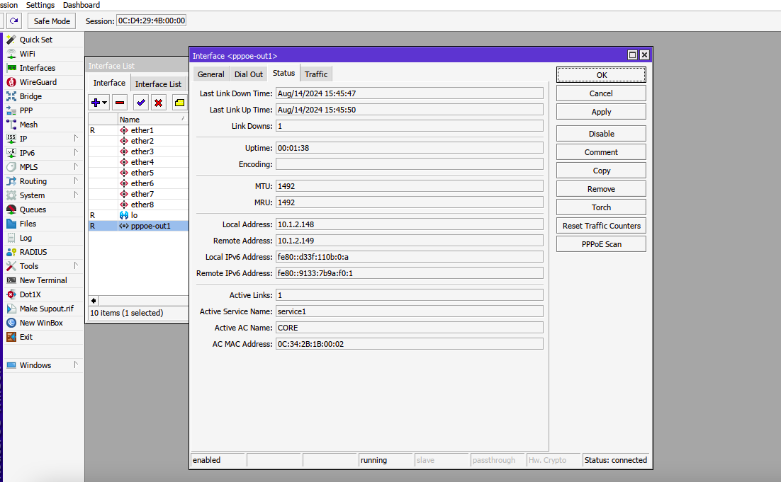Screen dimensions: 781x482
Task: Click the yellow comment note icon
Action: tap(179, 103)
